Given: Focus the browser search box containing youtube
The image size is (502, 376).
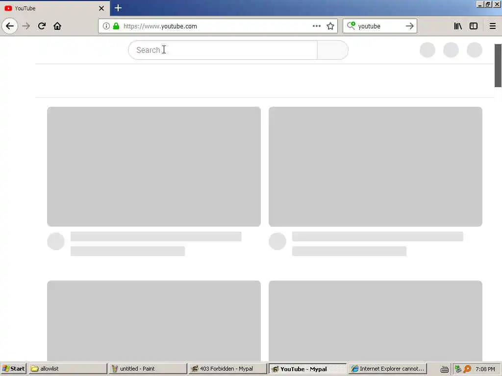Looking at the screenshot, I should tap(380, 26).
